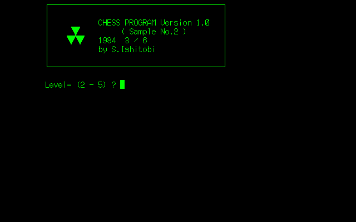Click the author 'by S.Ishitobi' line
This screenshot has width=356, height=222.
127,49
